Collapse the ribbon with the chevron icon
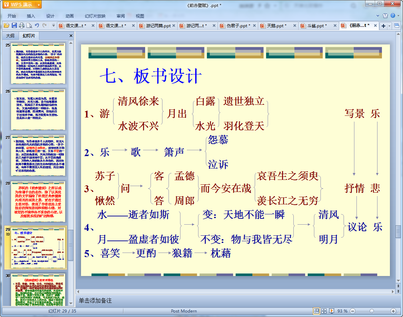Image resolution: width=403 pixels, height=317 pixels. tap(377, 16)
